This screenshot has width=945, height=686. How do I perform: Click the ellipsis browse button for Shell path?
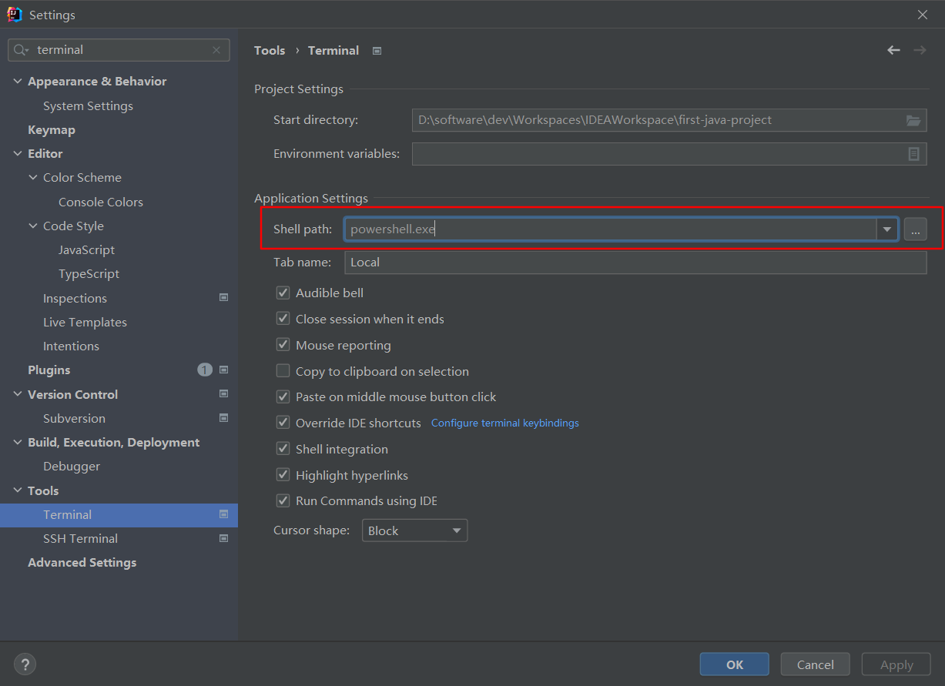tap(915, 229)
